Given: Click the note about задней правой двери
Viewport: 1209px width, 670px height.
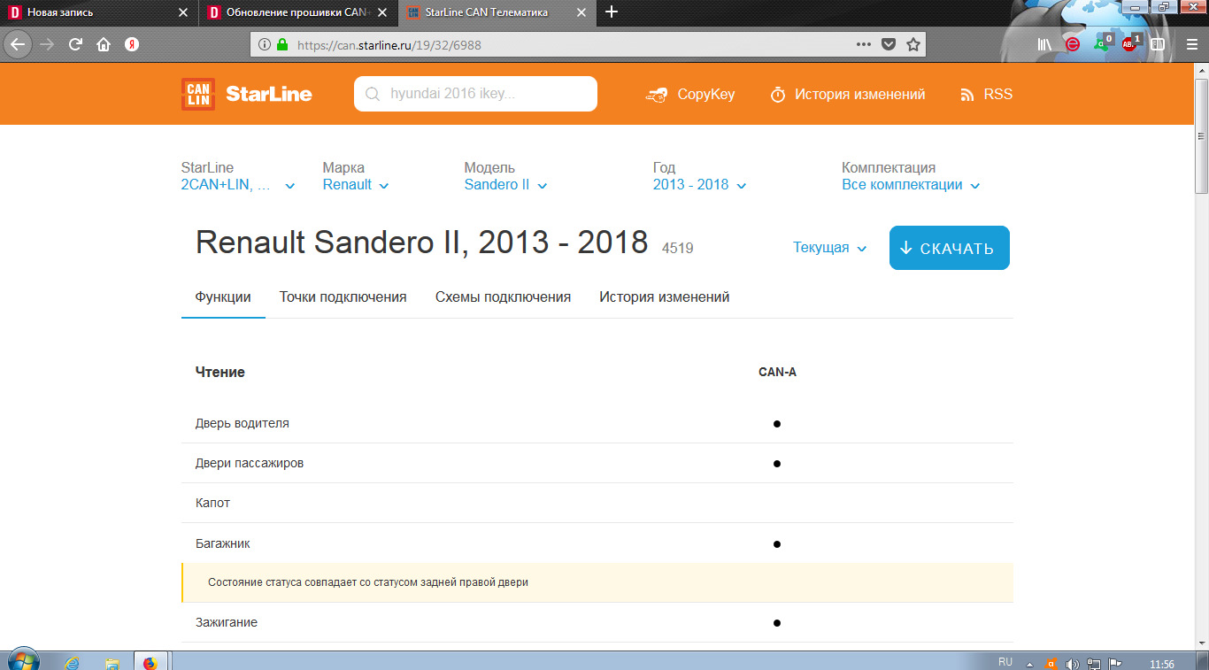Looking at the screenshot, I should point(368,582).
